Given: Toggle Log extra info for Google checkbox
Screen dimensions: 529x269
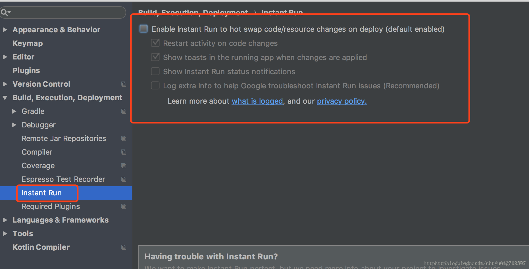Looking at the screenshot, I should coord(155,86).
